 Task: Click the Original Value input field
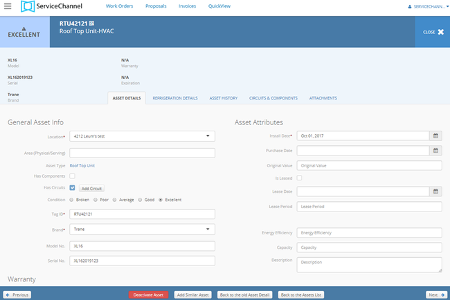[370, 166]
